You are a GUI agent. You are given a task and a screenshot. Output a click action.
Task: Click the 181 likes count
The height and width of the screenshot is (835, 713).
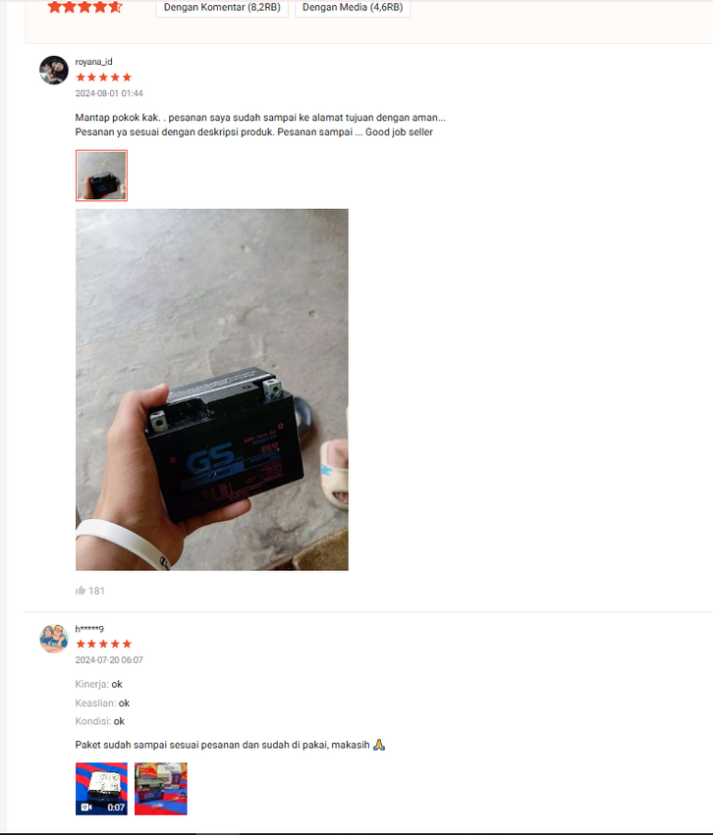pos(96,591)
